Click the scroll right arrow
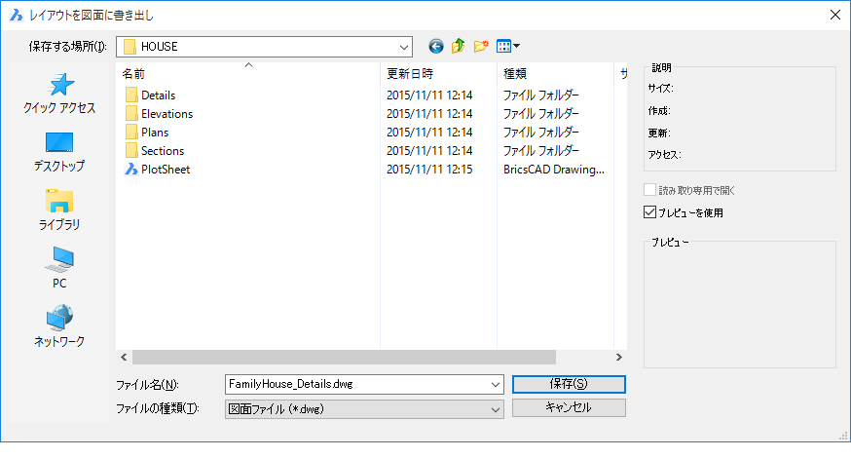 click(618, 357)
